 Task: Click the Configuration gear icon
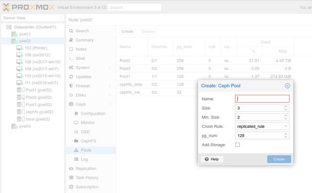[x=76, y=113]
